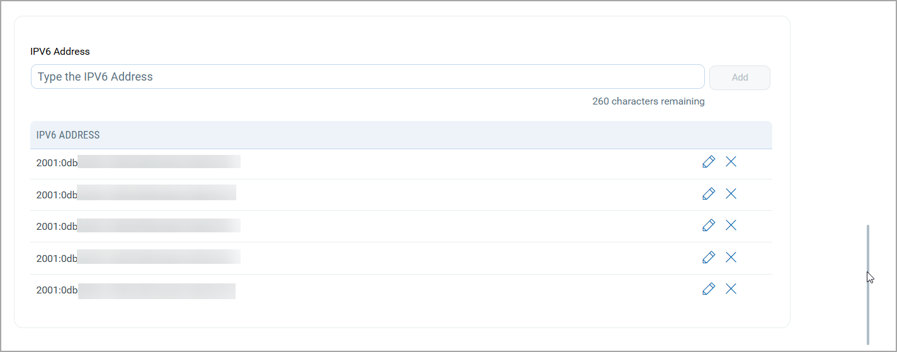Edit the second IPV6 address entry
The width and height of the screenshot is (897, 352).
click(x=709, y=194)
